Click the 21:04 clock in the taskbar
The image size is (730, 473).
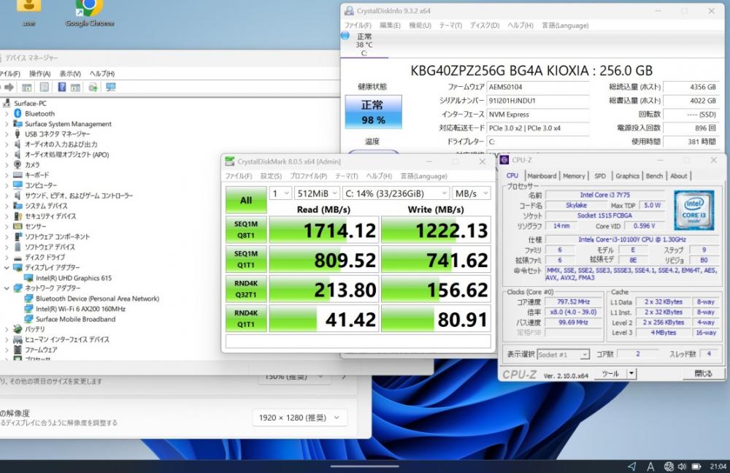718,466
